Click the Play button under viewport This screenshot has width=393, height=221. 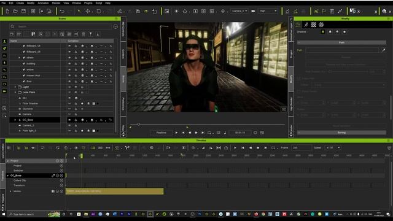(176, 133)
